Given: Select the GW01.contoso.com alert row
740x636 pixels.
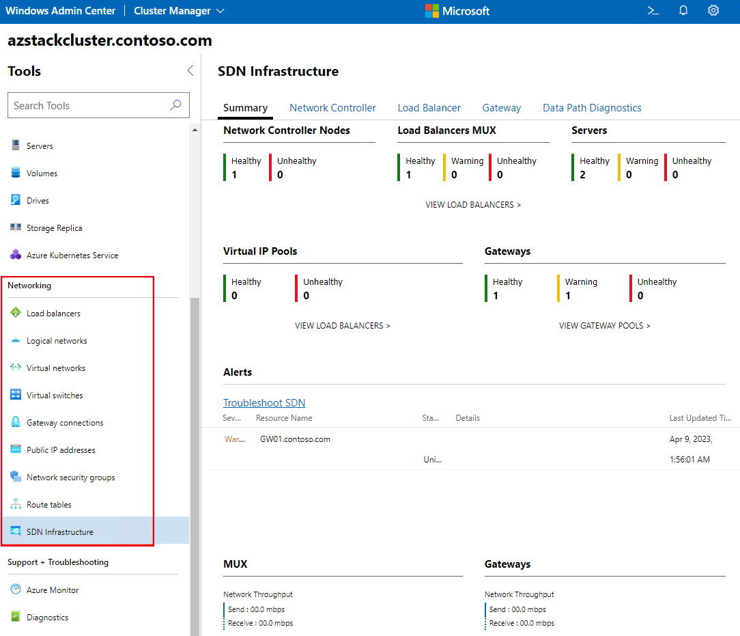Looking at the screenshot, I should click(470, 449).
